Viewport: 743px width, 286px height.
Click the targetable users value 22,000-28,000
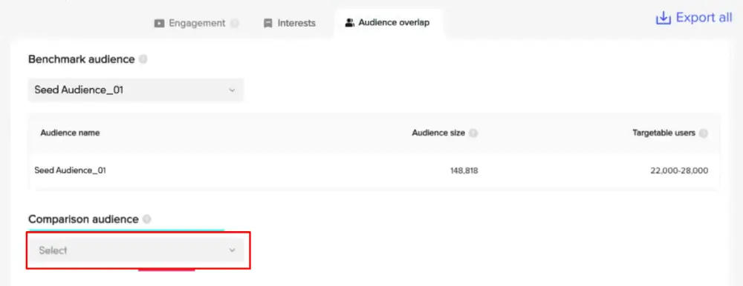click(x=680, y=170)
